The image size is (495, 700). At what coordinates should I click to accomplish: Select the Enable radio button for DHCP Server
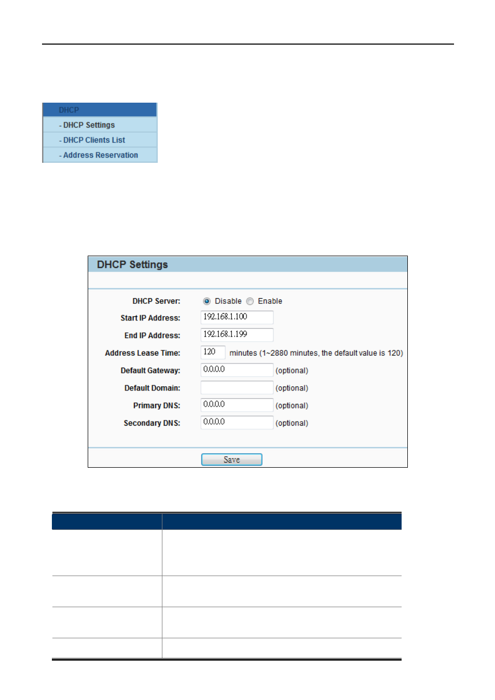250,301
